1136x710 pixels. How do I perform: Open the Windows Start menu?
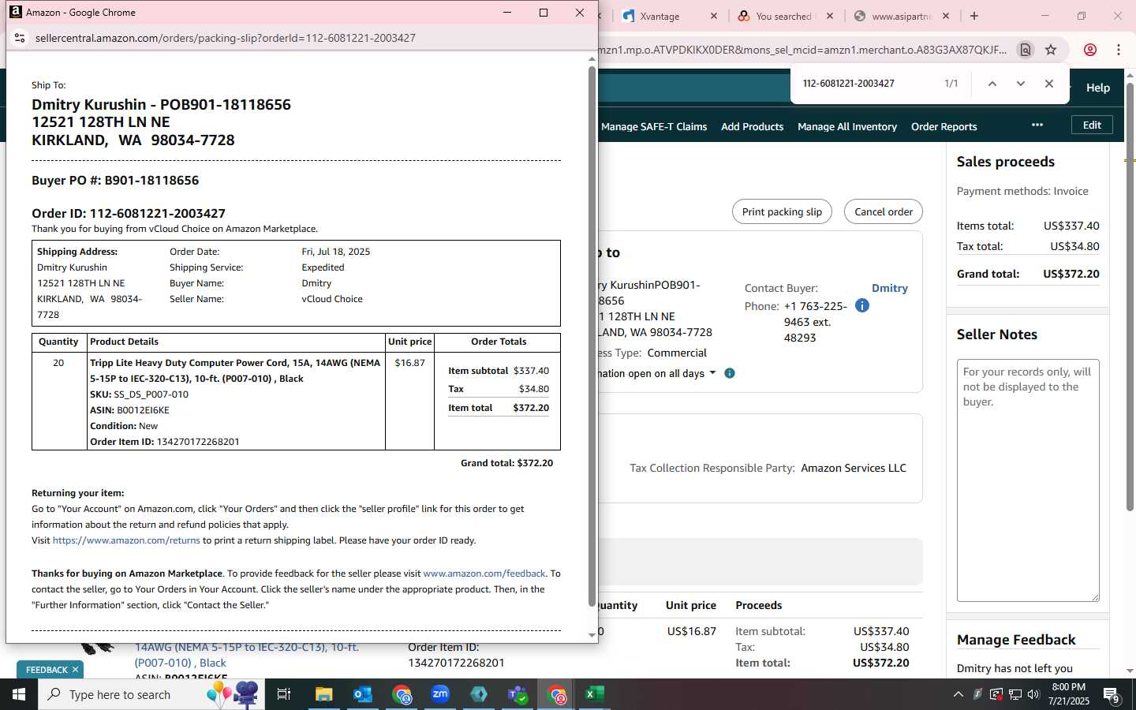[19, 694]
